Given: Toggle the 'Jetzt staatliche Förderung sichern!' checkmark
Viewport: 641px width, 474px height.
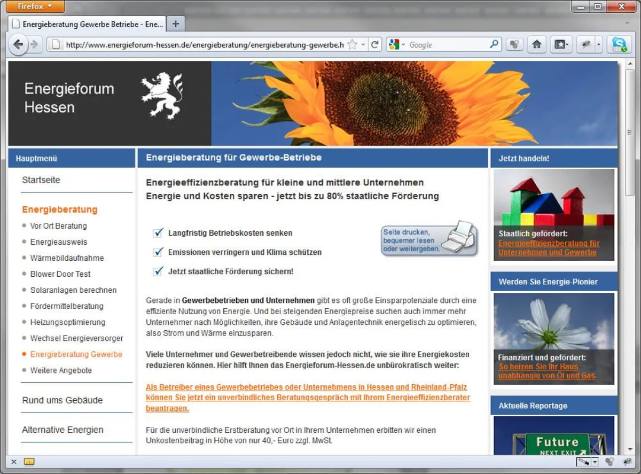Looking at the screenshot, I should click(x=158, y=271).
